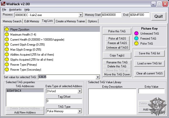Select Max Glyph Energy (0-255) tag
This screenshot has width=169, height=118.
point(52,50)
